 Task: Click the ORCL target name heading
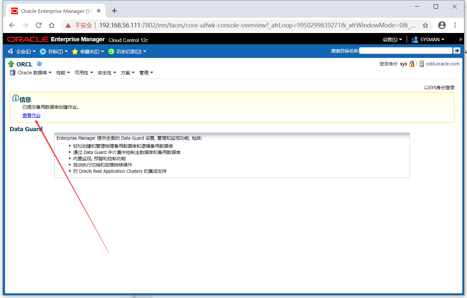(24, 64)
